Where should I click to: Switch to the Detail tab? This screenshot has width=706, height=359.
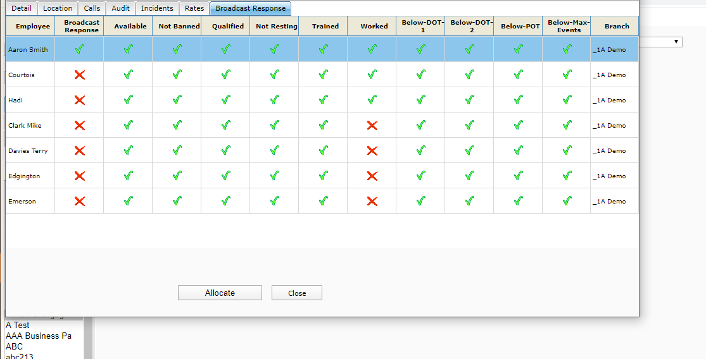click(x=22, y=8)
